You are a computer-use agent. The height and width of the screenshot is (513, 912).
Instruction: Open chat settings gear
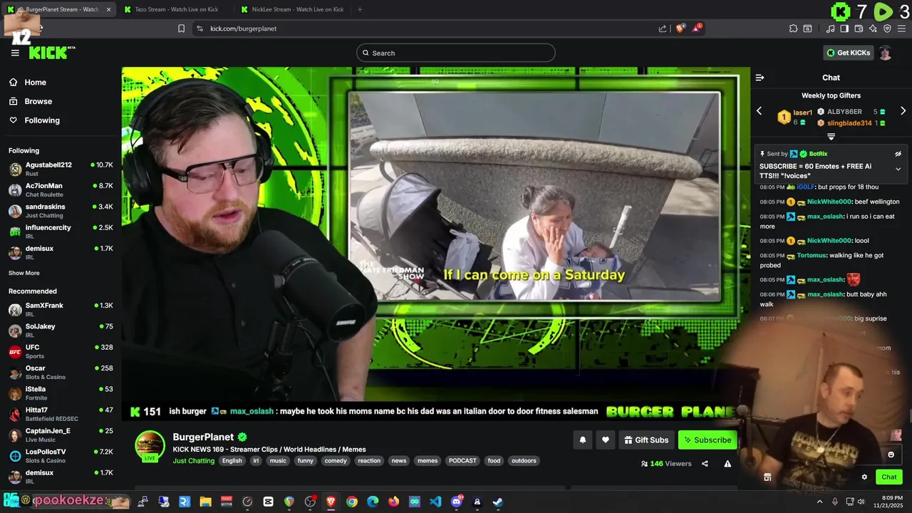(864, 477)
